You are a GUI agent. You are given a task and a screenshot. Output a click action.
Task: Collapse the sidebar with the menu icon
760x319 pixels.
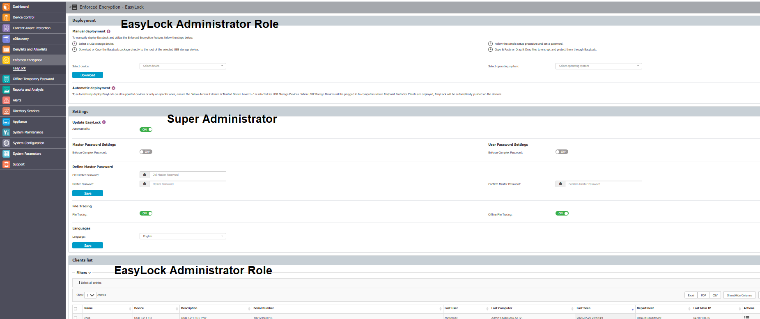click(73, 7)
